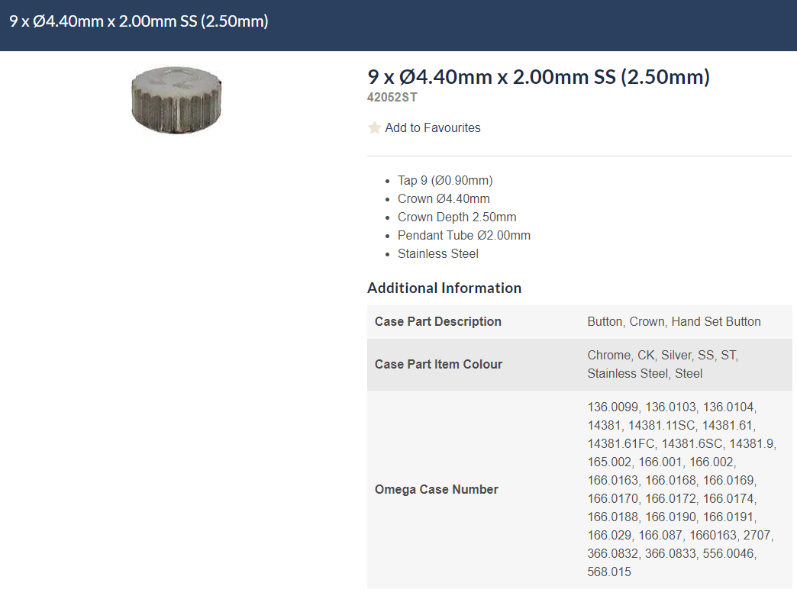Click the Additional Information heading
The height and width of the screenshot is (599, 797).
click(444, 288)
